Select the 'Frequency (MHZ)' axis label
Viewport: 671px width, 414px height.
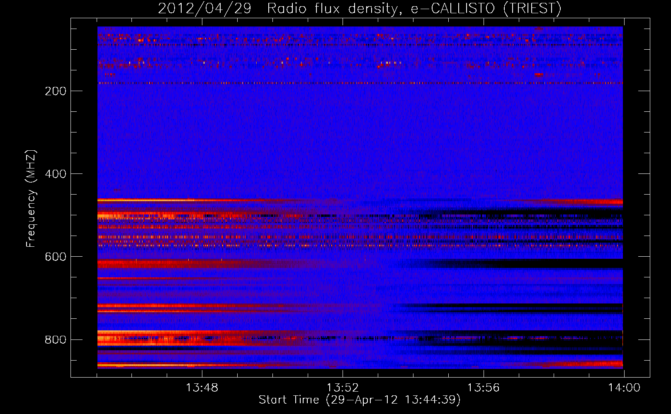coord(31,198)
